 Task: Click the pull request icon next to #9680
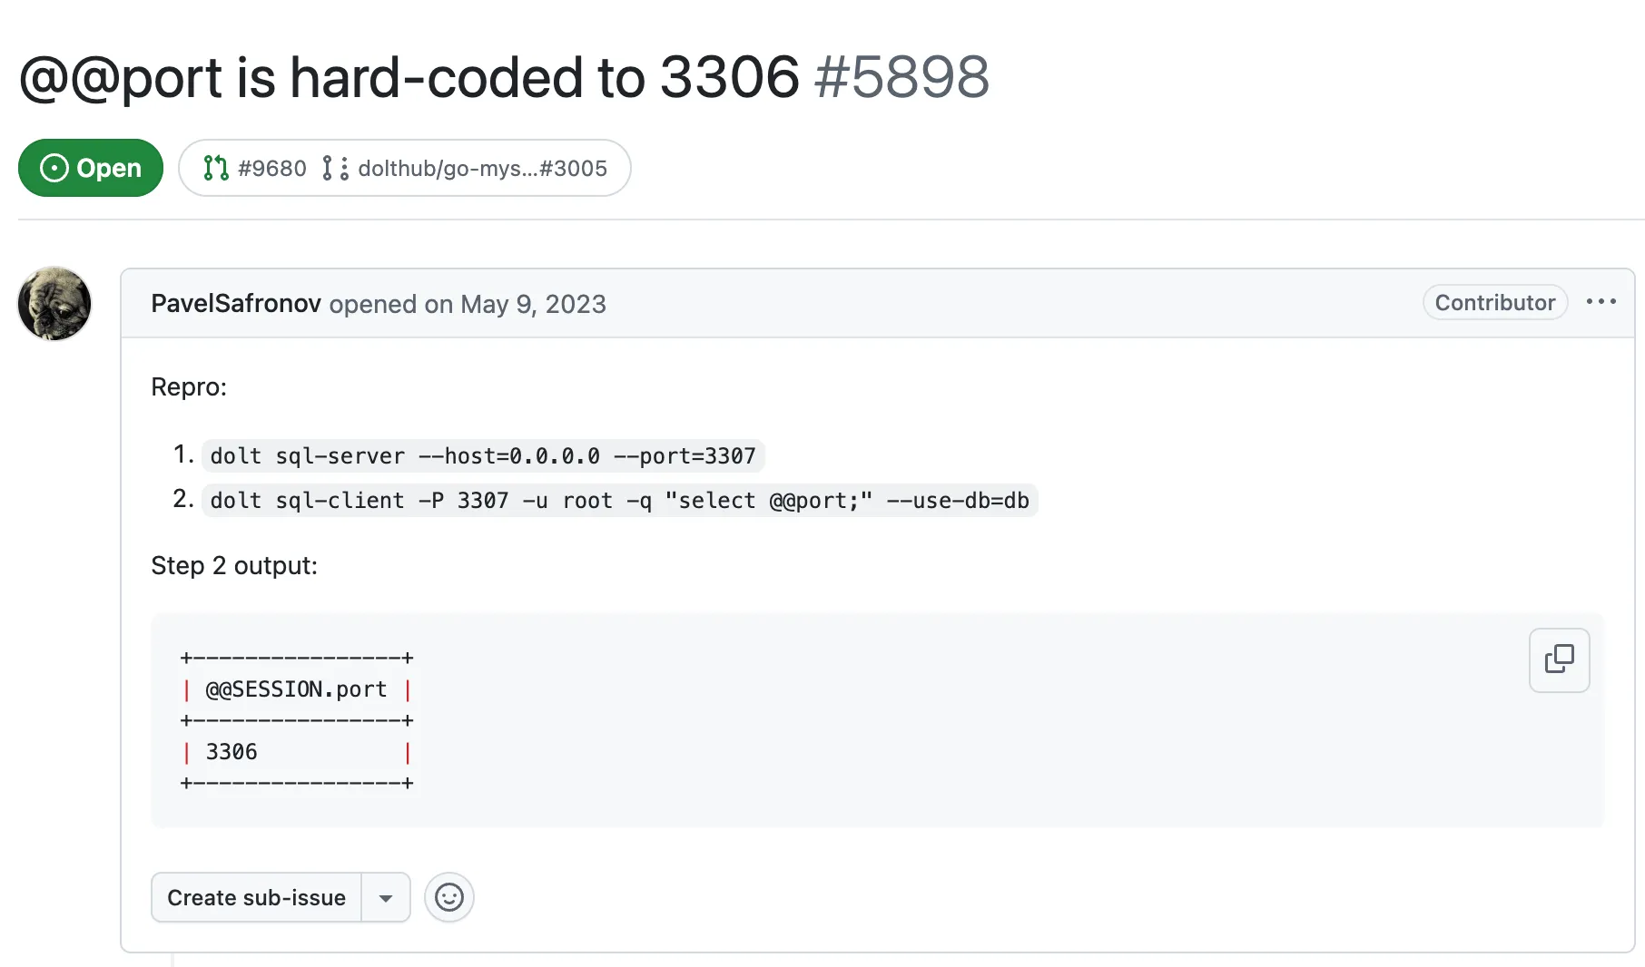(x=214, y=168)
